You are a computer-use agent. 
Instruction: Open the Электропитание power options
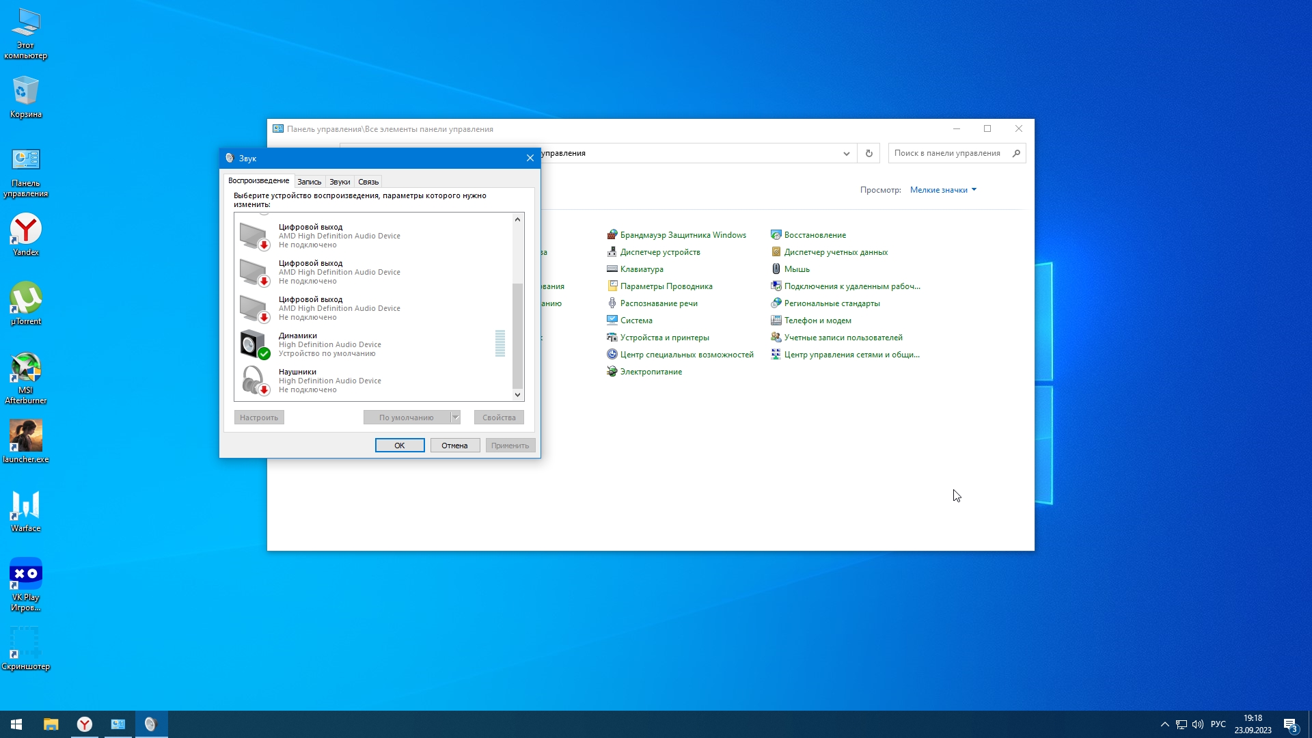651,372
